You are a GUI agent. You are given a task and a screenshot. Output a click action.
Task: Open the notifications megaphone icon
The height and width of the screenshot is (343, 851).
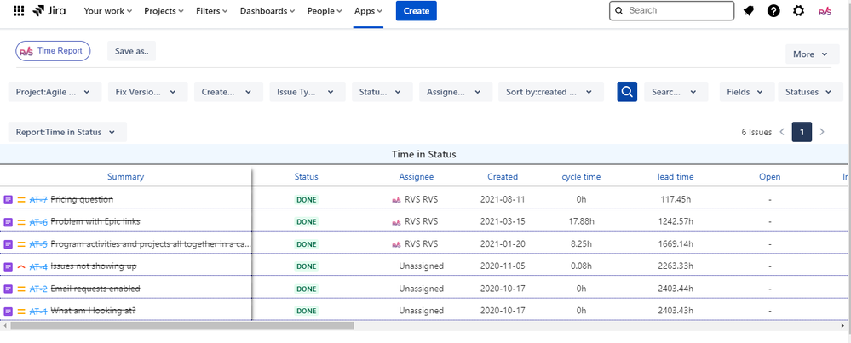[x=749, y=11]
